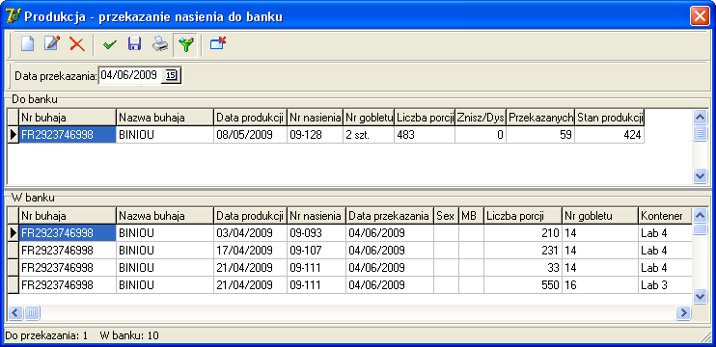Image resolution: width=716 pixels, height=347 pixels.
Task: Click the 2 szt. goblet cell
Action: pos(369,135)
